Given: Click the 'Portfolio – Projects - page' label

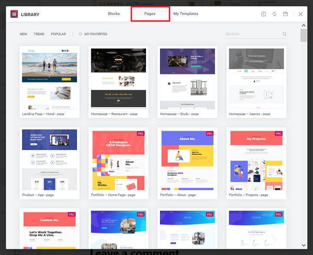Looking at the screenshot, I should click(248, 195).
